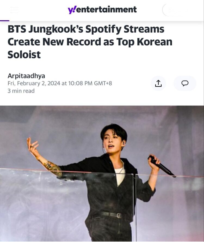Image resolution: width=204 pixels, height=242 pixels.
Task: Click the Jungkook concert photo
Action: pyautogui.click(x=102, y=174)
